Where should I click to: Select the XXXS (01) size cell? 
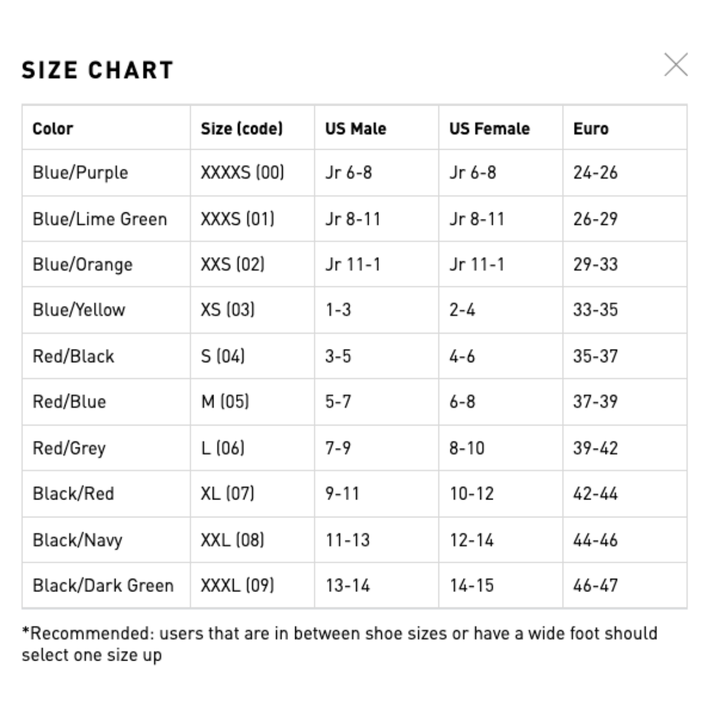(237, 219)
